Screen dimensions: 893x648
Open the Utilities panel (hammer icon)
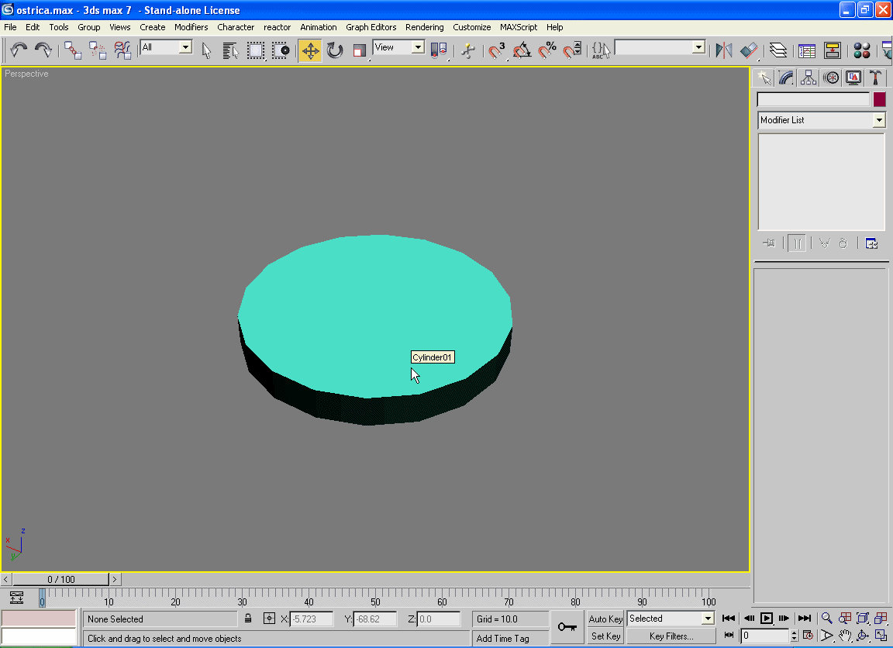pos(875,78)
